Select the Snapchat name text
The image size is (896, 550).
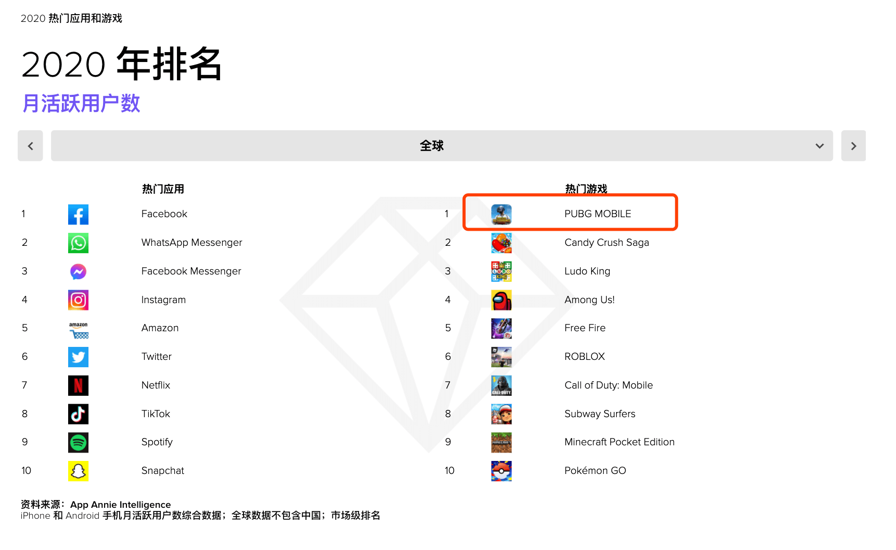(162, 471)
